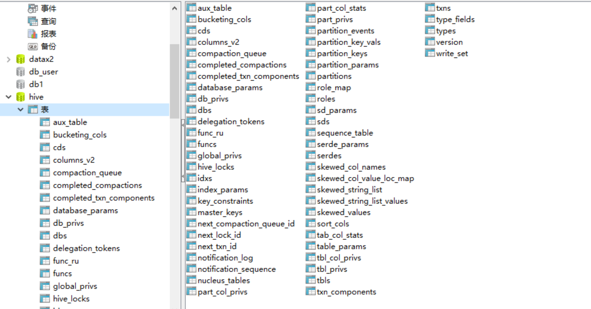The height and width of the screenshot is (309, 591).
Task: Click the 备份 backup icon in tree
Action: pyautogui.click(x=33, y=46)
